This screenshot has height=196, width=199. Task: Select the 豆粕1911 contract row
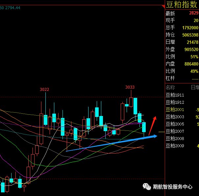182,95
